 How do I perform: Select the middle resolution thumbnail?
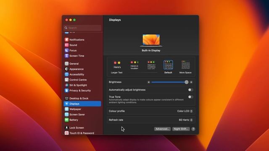[151, 65]
